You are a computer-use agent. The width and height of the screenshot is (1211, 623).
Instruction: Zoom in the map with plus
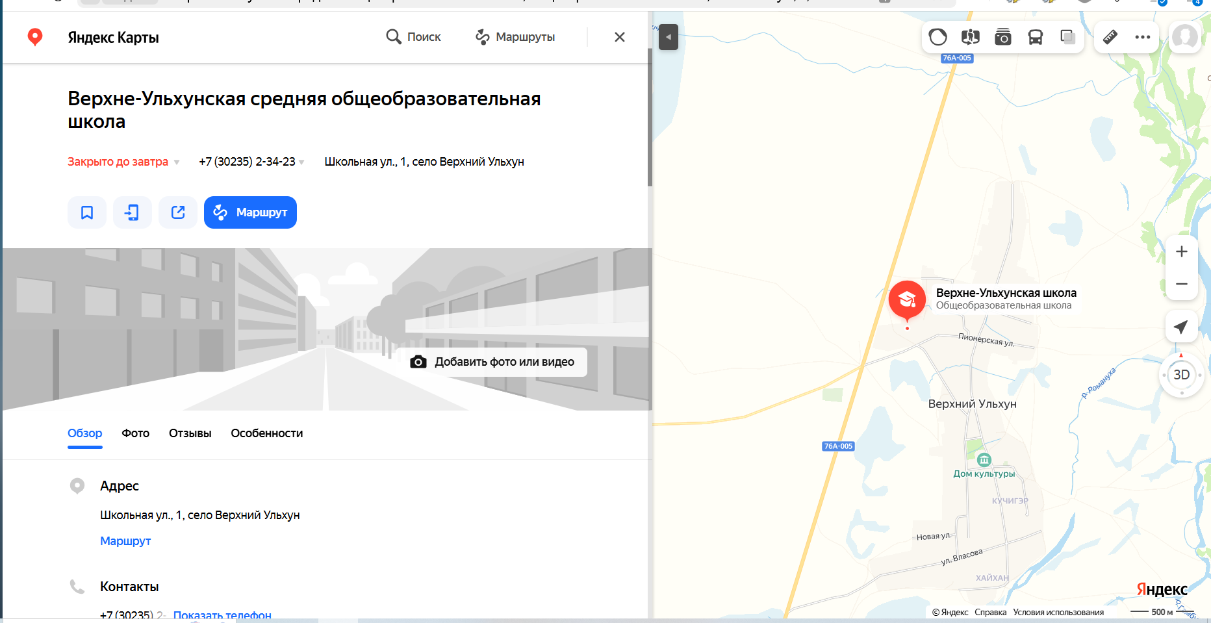(x=1182, y=251)
